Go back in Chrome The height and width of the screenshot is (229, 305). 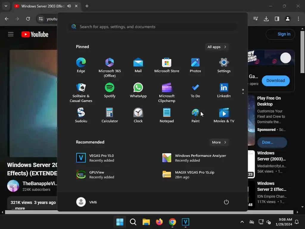[x=7, y=19]
